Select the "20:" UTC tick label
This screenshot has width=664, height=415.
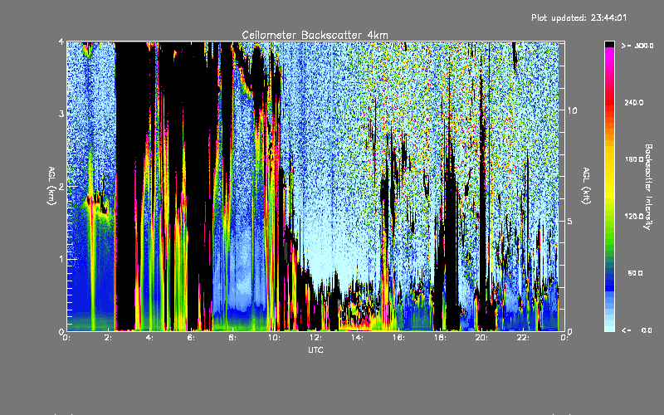click(x=481, y=338)
